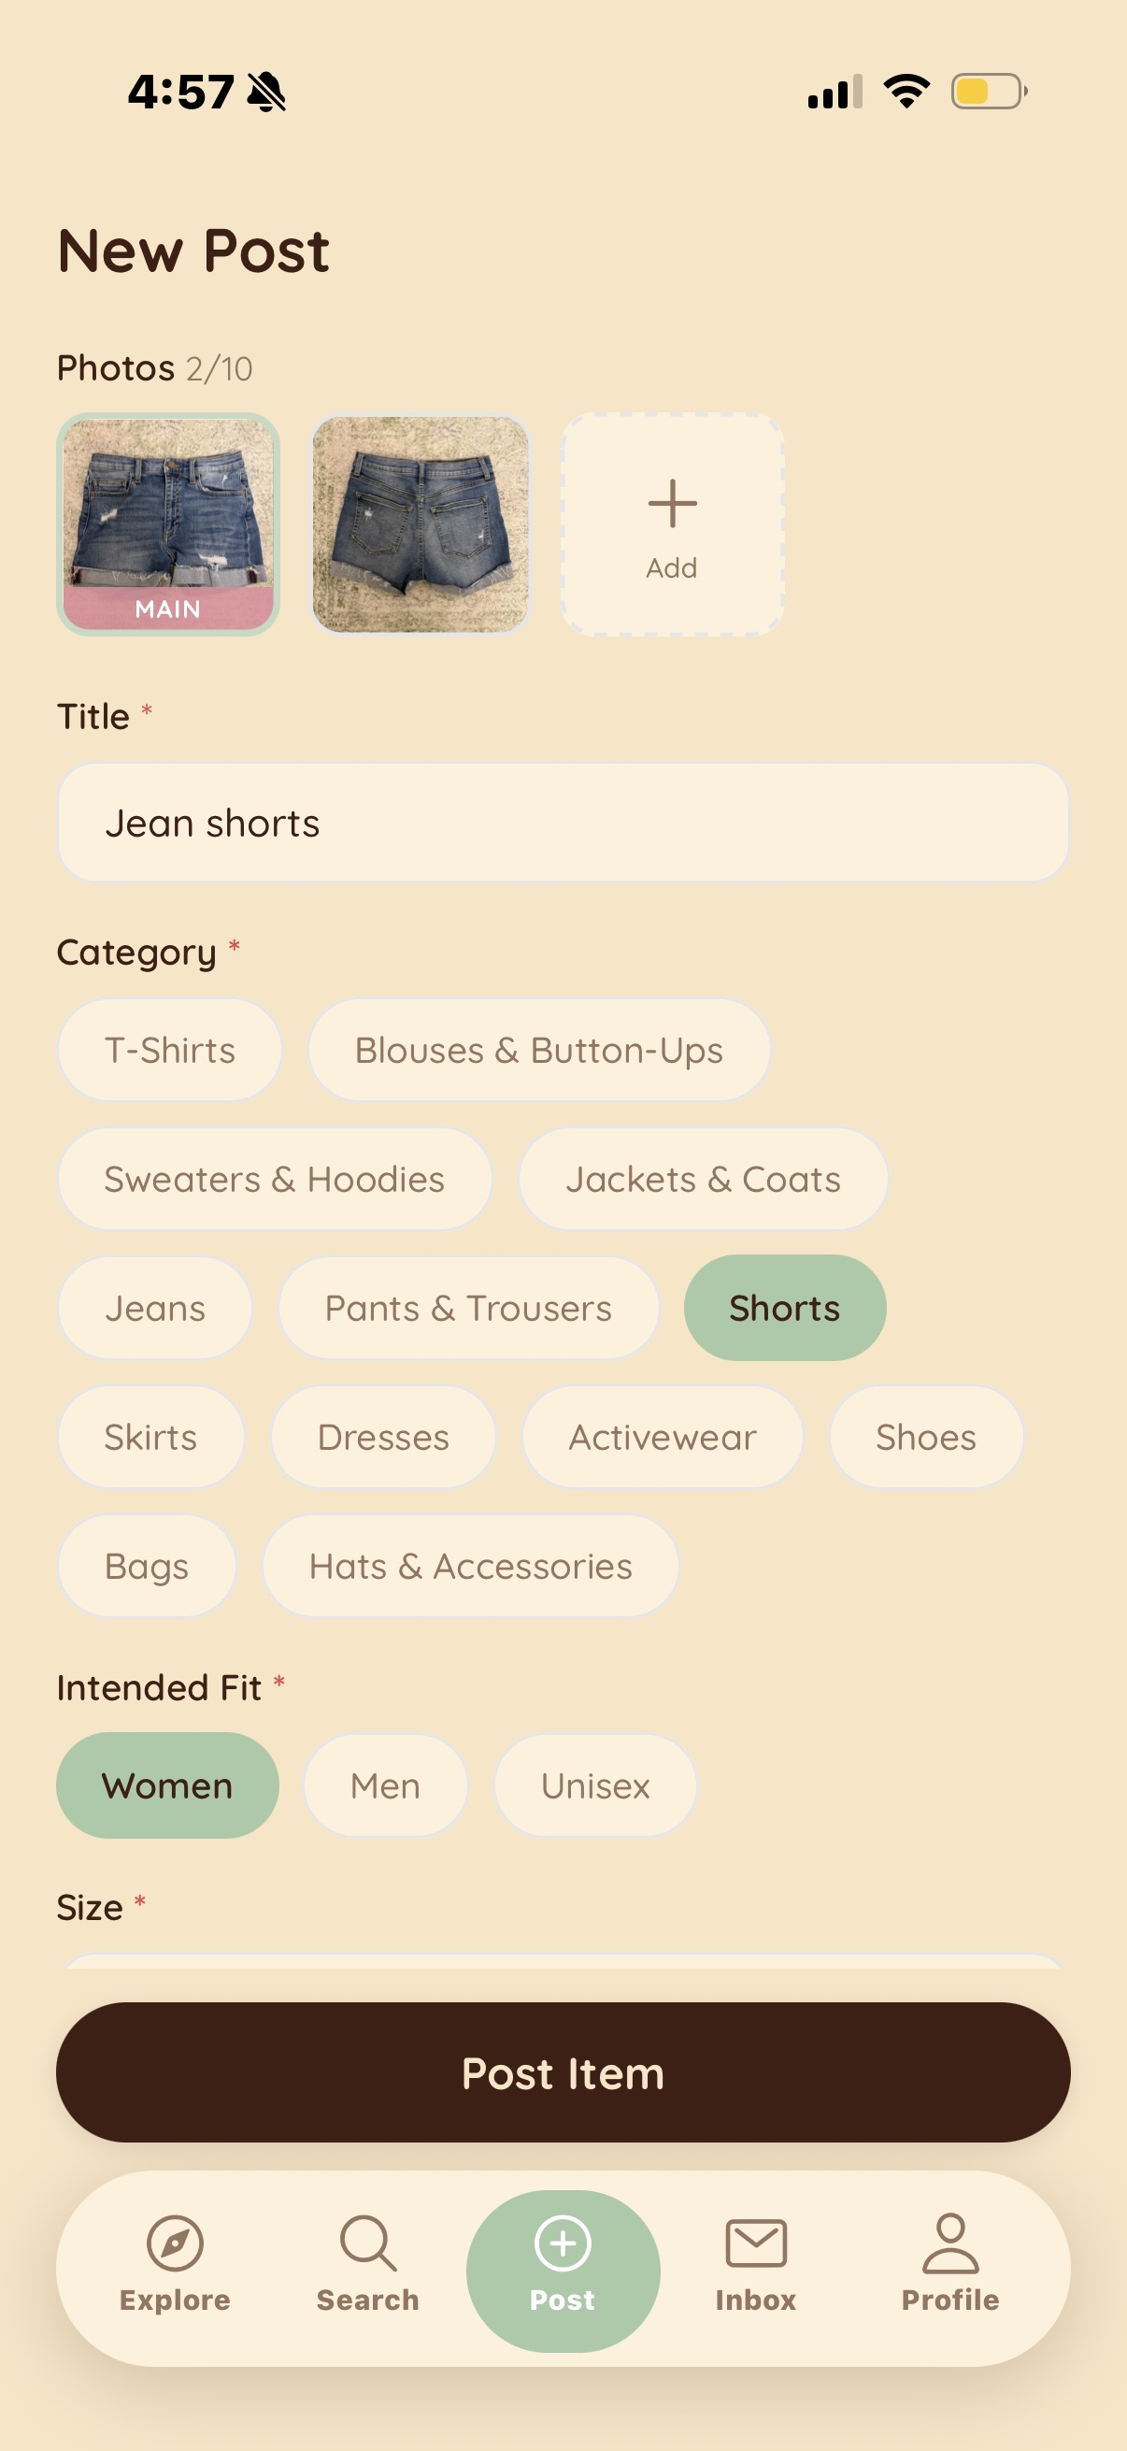Open the Search magnifier tab

coord(368,2243)
